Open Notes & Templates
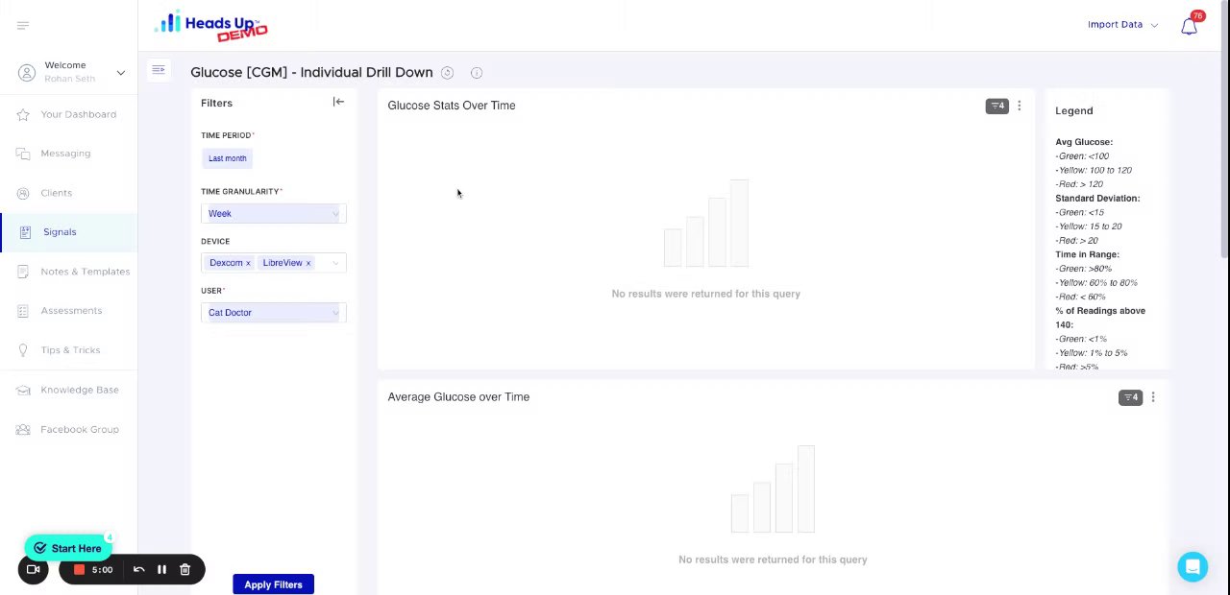 pyautogui.click(x=85, y=272)
